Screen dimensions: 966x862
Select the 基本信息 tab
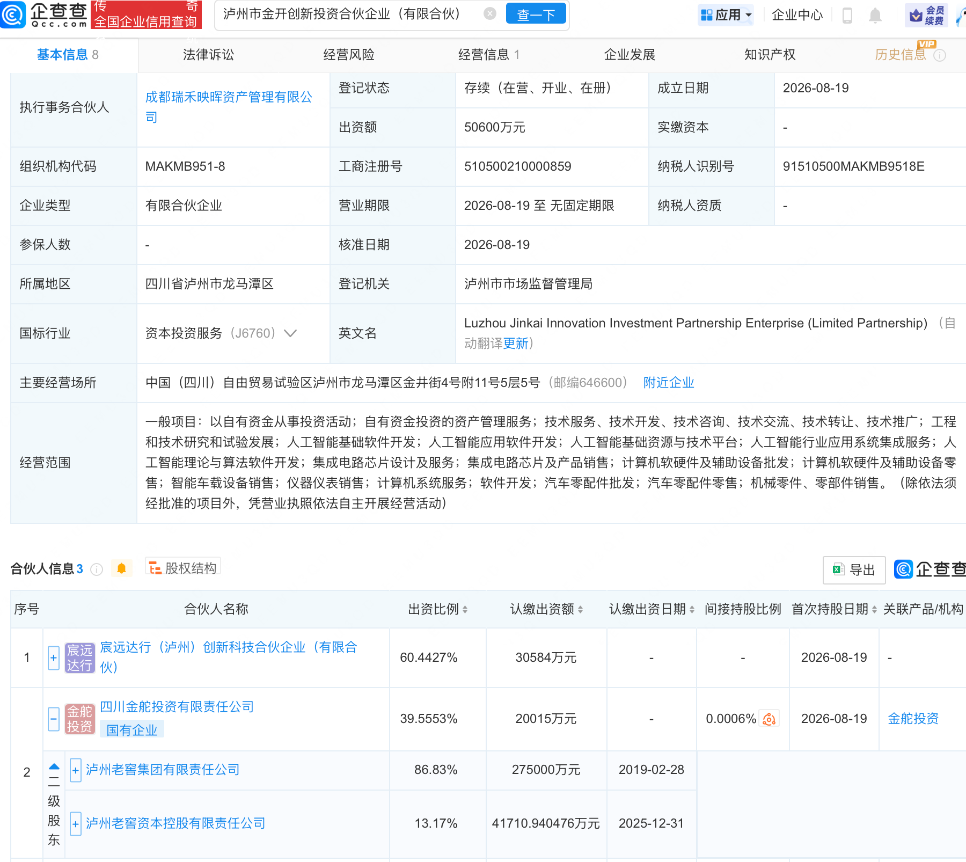(x=68, y=55)
